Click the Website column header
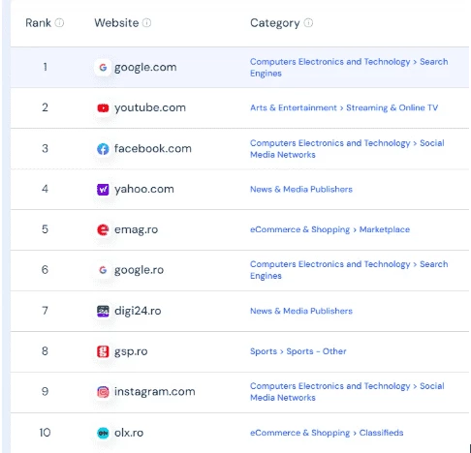 tap(116, 23)
